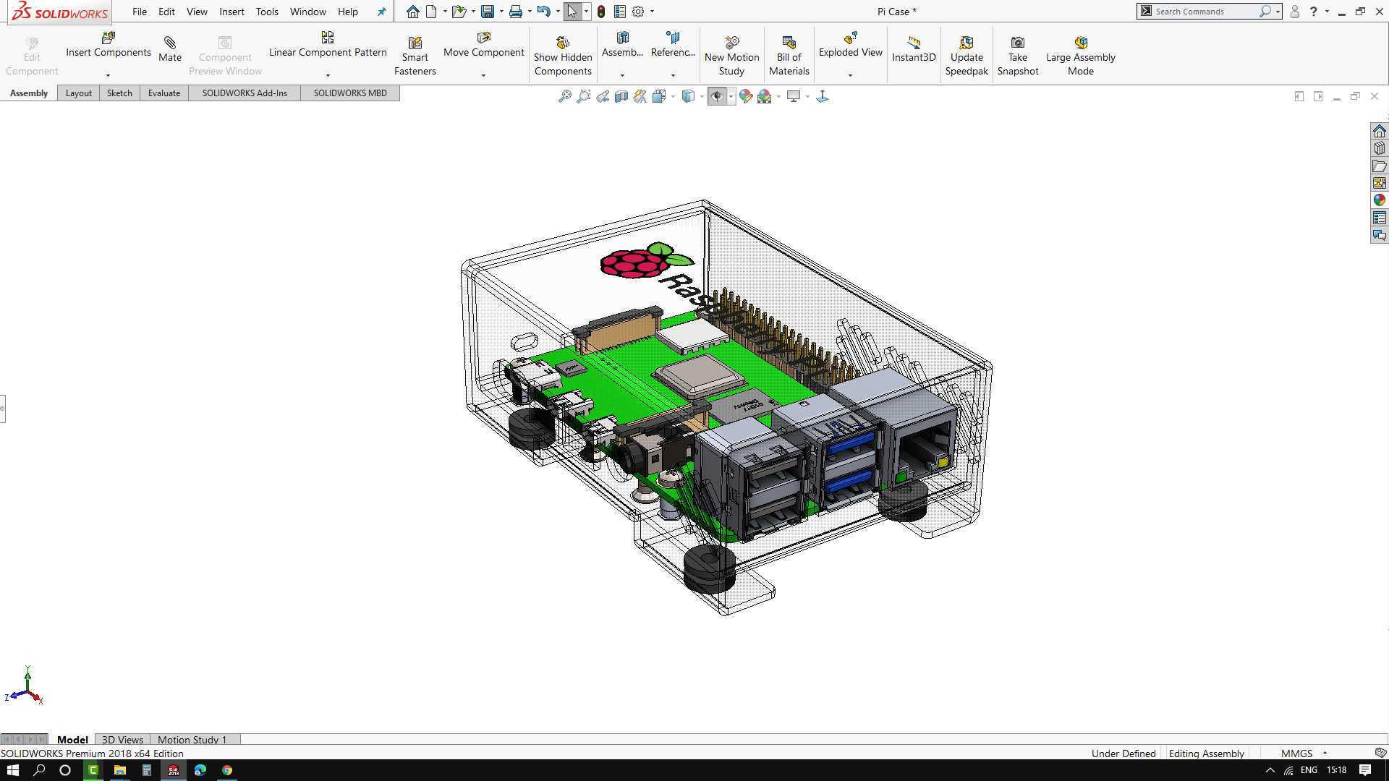1389x781 pixels.
Task: Activate the Section View icon
Action: click(621, 96)
